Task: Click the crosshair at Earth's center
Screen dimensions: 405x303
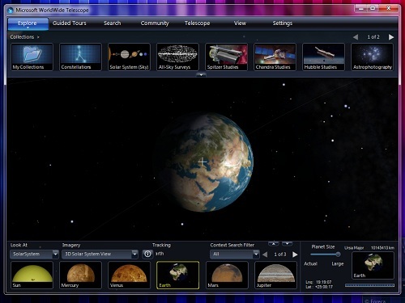Action: (x=202, y=162)
